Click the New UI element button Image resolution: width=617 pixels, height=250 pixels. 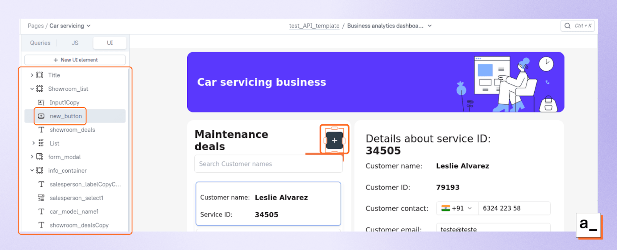(x=75, y=60)
